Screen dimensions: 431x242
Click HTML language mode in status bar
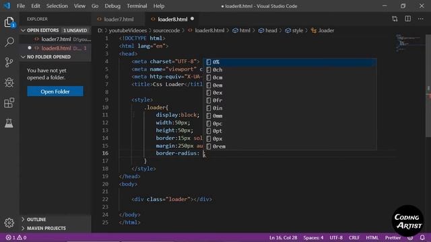point(372,237)
